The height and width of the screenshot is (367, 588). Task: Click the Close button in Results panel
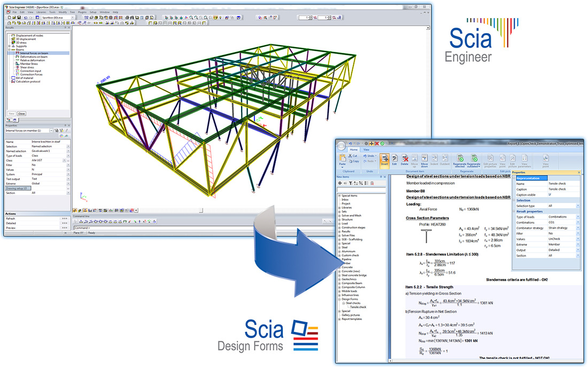[x=21, y=114]
